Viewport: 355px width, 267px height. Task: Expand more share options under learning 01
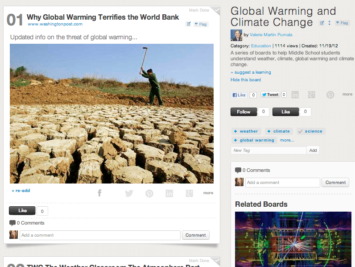pos(208,193)
